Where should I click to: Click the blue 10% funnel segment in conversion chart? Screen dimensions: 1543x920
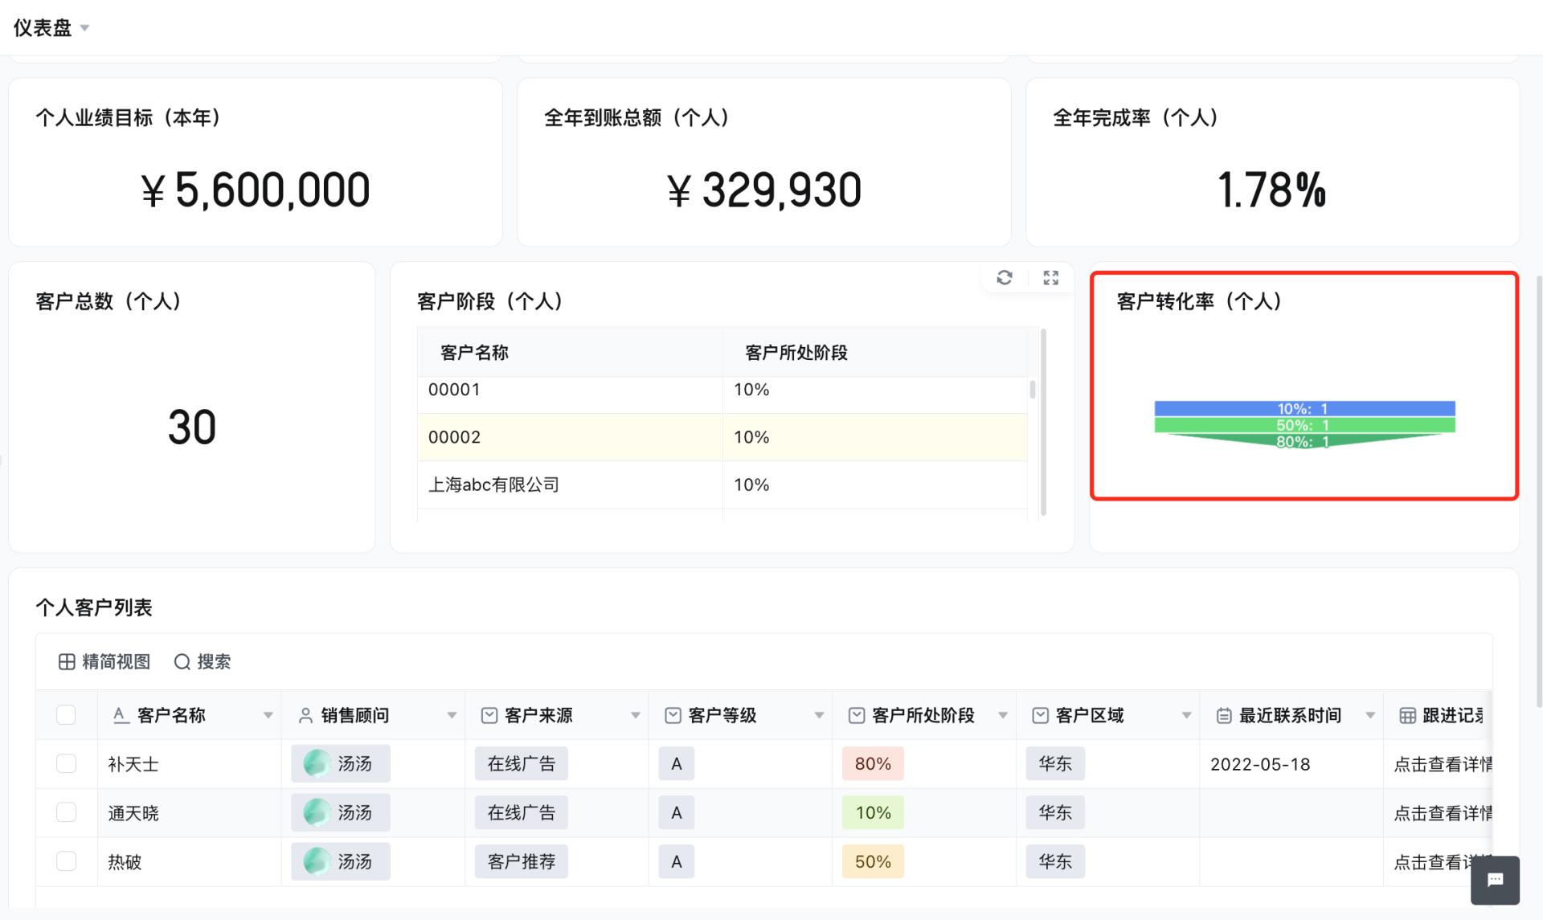point(1304,408)
